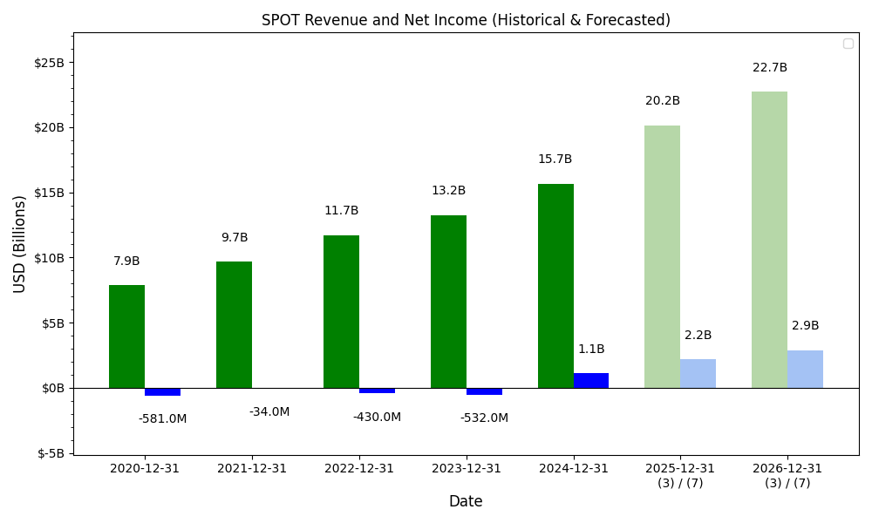The width and height of the screenshot is (872, 523).
Task: Click the green 2023 revenue bar
Action: pos(449,302)
